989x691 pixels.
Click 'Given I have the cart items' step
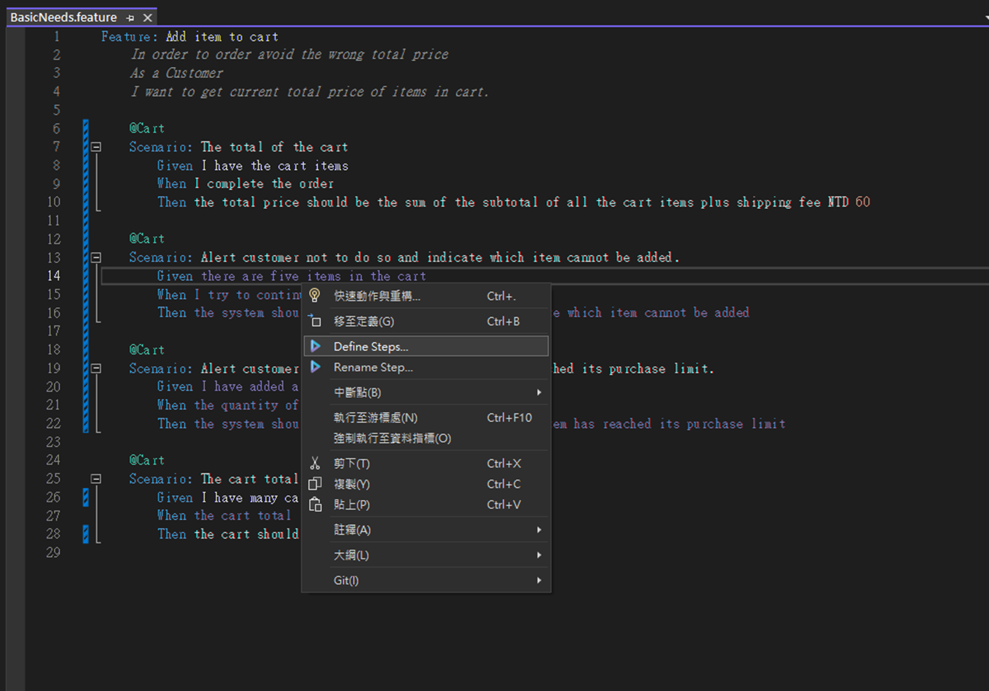pyautogui.click(x=252, y=166)
